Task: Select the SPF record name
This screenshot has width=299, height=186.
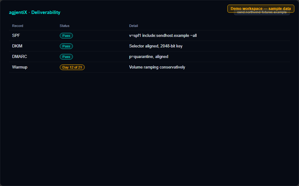Action: pos(16,35)
